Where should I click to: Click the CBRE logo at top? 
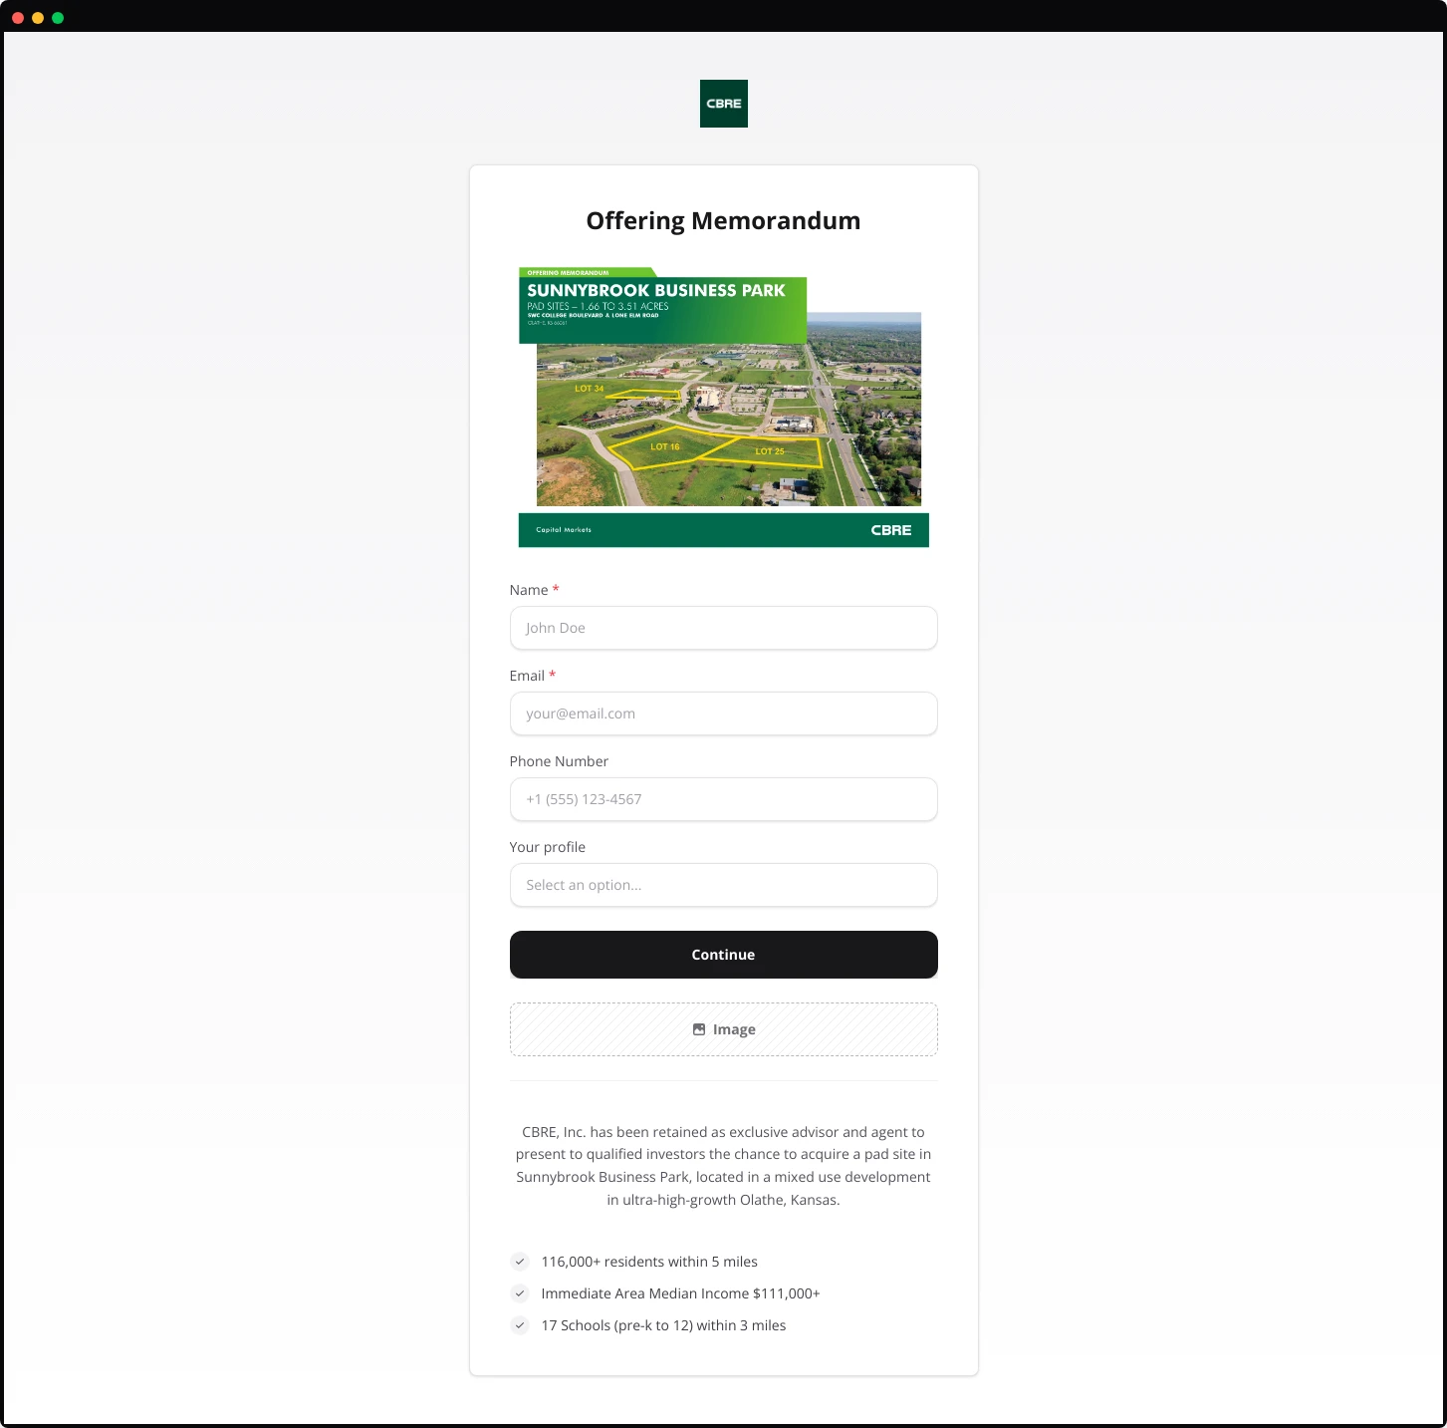pyautogui.click(x=723, y=104)
